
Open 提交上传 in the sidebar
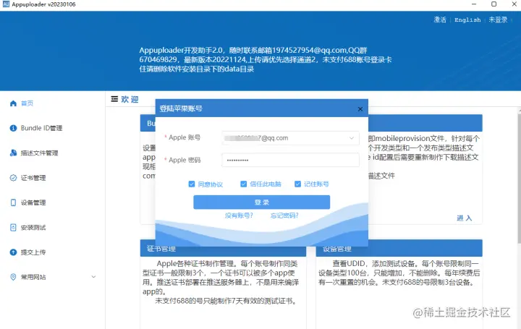33,252
